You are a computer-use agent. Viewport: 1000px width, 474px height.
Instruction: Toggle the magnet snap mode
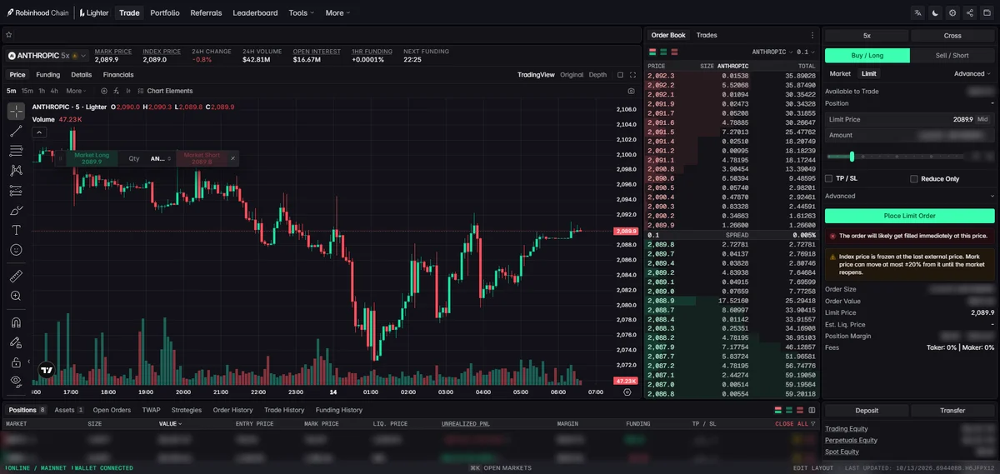[16, 322]
